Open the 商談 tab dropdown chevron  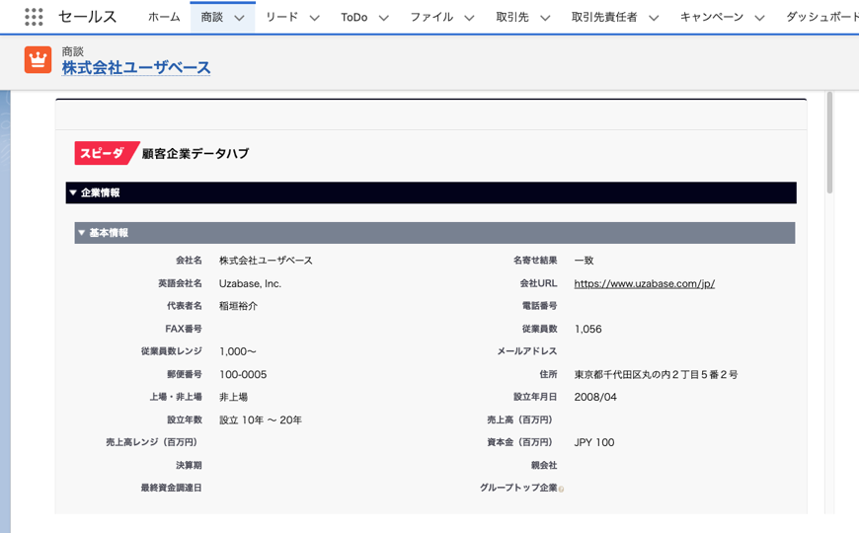point(239,18)
